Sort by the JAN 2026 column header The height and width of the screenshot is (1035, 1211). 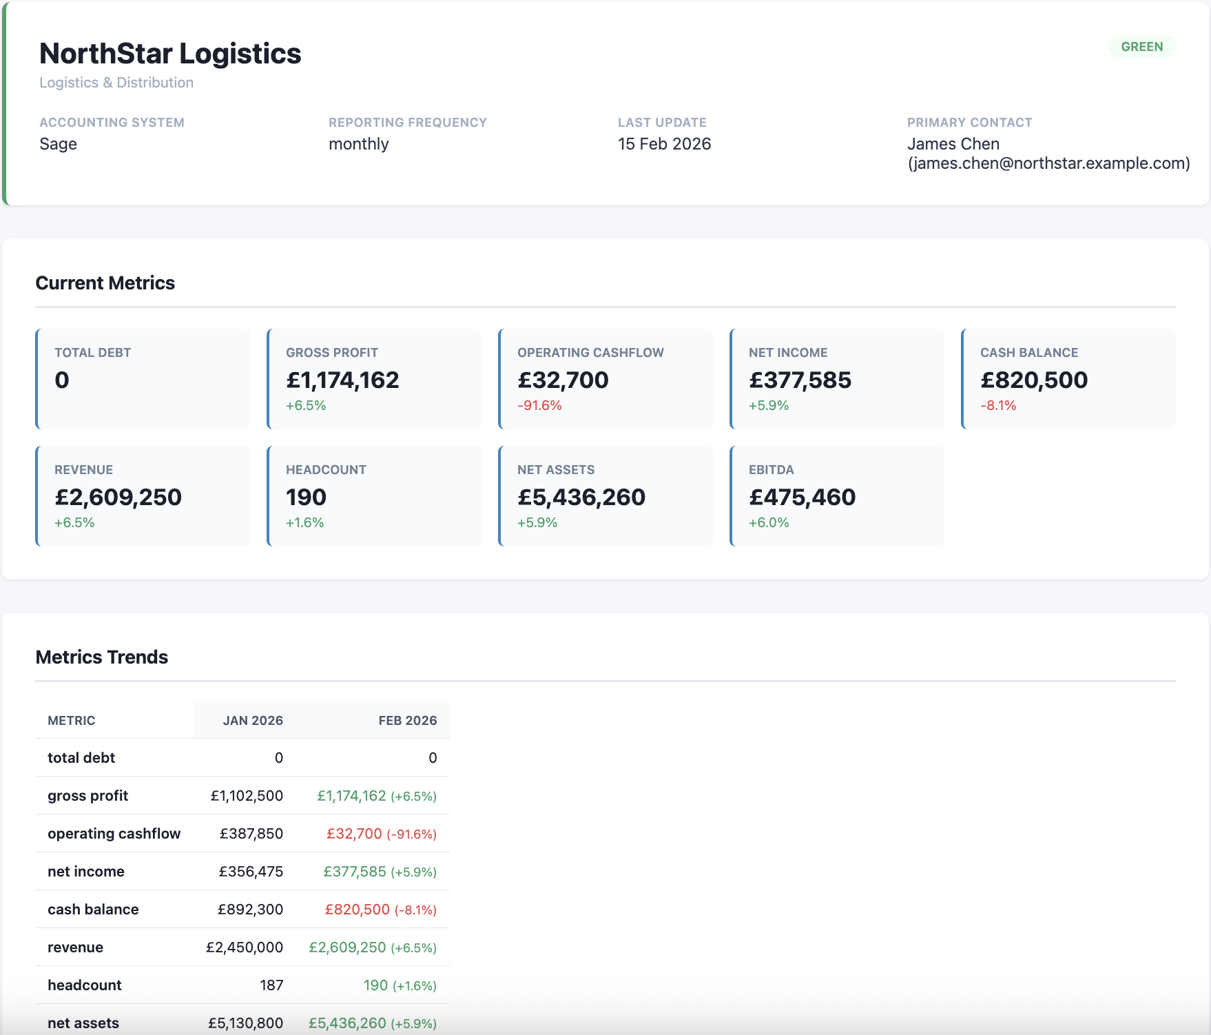pyautogui.click(x=253, y=720)
